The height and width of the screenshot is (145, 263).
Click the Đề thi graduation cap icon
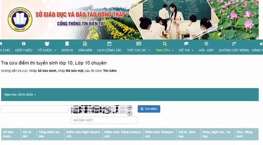[x=186, y=44]
